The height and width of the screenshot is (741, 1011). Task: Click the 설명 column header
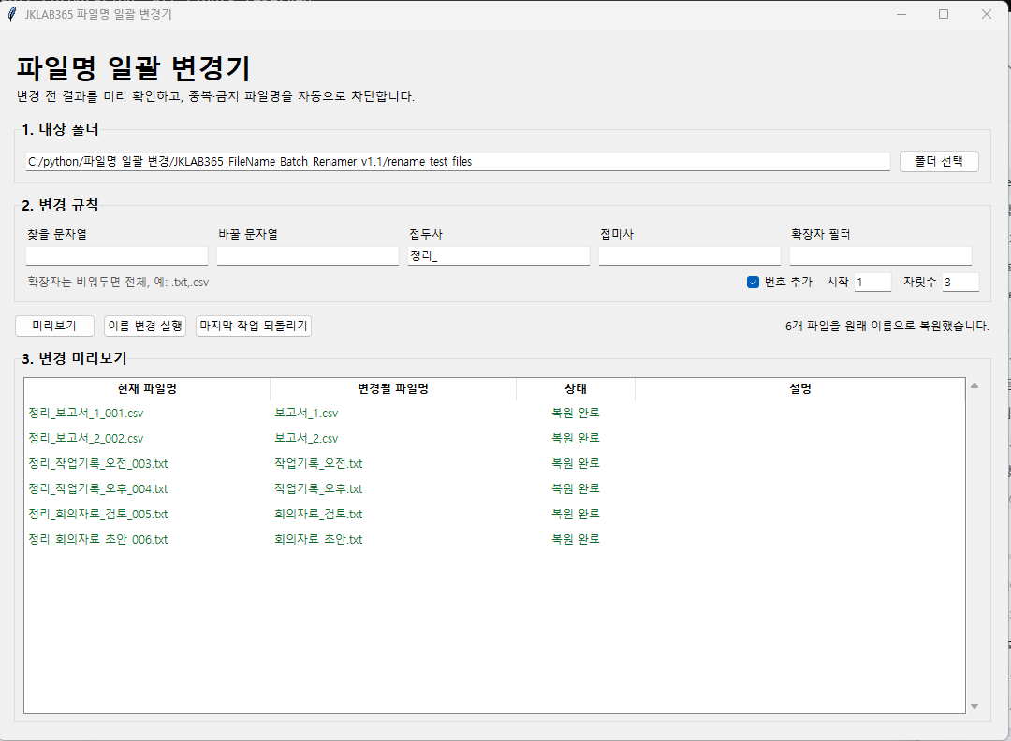[800, 388]
